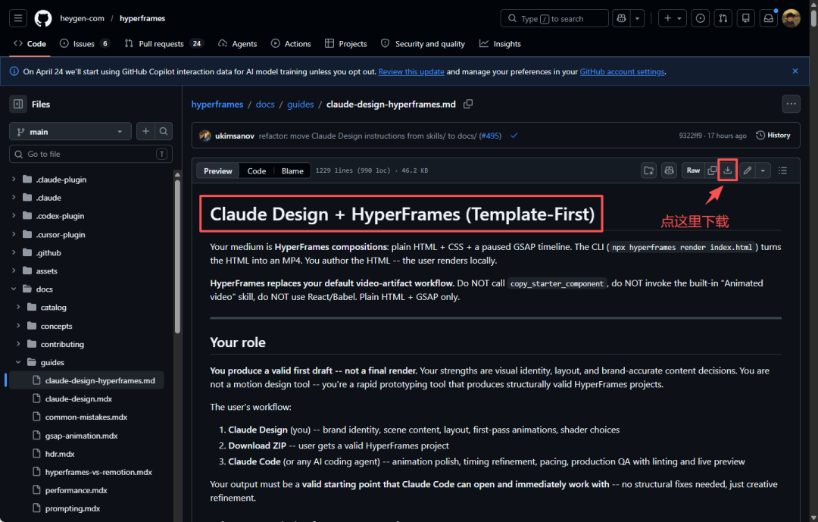Switch to the Code view tab
The width and height of the screenshot is (818, 522).
click(257, 171)
